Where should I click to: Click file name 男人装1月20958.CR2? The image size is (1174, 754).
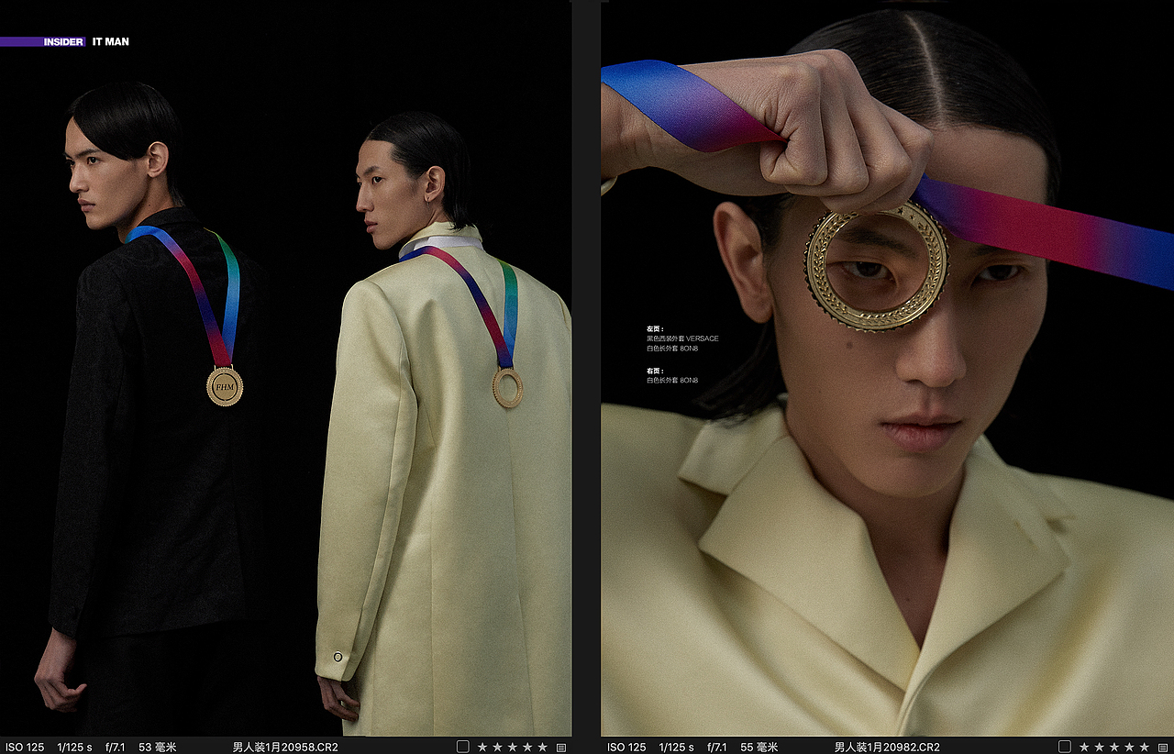(285, 748)
